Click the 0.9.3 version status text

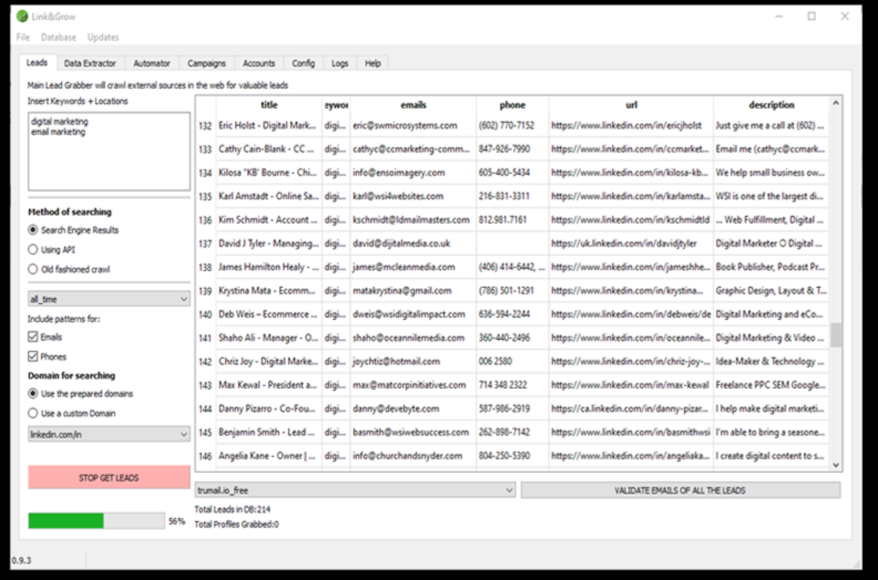point(22,560)
